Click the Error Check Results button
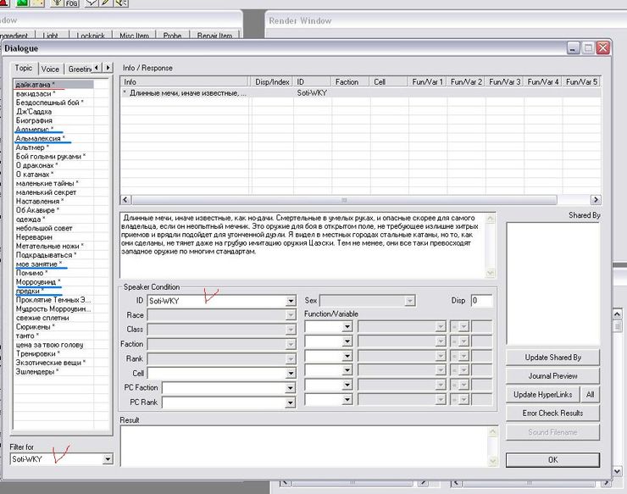Screen dimensions: 627x494 click(x=552, y=414)
